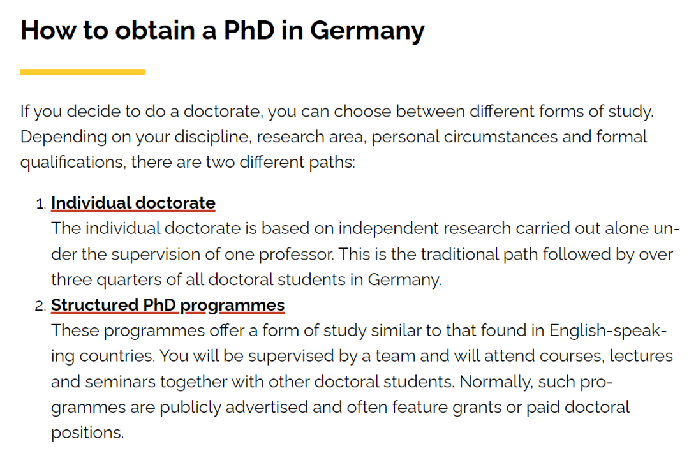
Task: Open the "Structured PhD programmes" link
Action: pos(168,306)
